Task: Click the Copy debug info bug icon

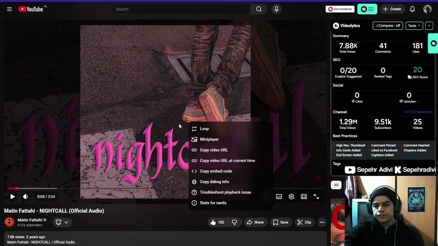Action: click(x=194, y=182)
